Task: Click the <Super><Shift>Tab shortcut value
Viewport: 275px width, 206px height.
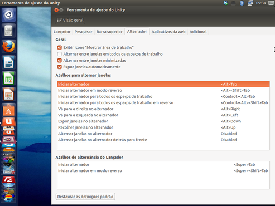Action: point(251,171)
